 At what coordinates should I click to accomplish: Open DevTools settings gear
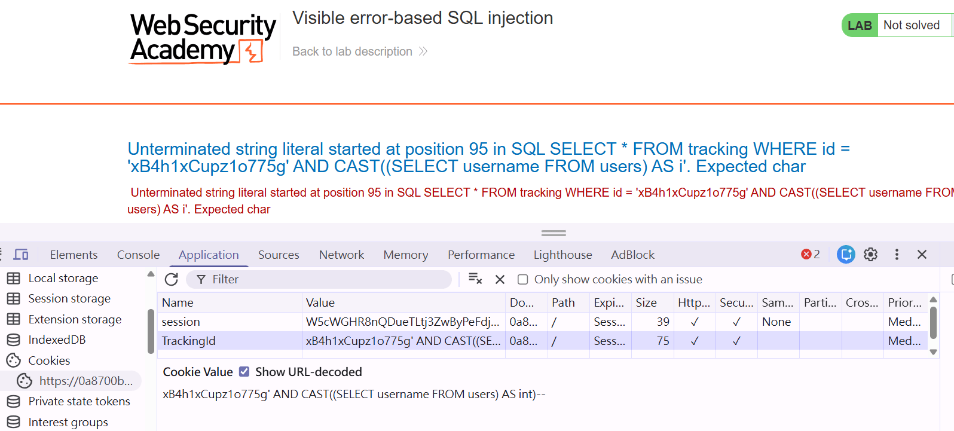tap(871, 254)
